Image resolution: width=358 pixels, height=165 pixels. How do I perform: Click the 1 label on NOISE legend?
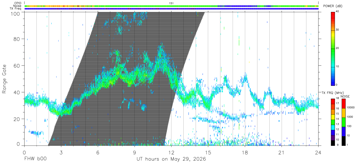[x=348, y=145]
